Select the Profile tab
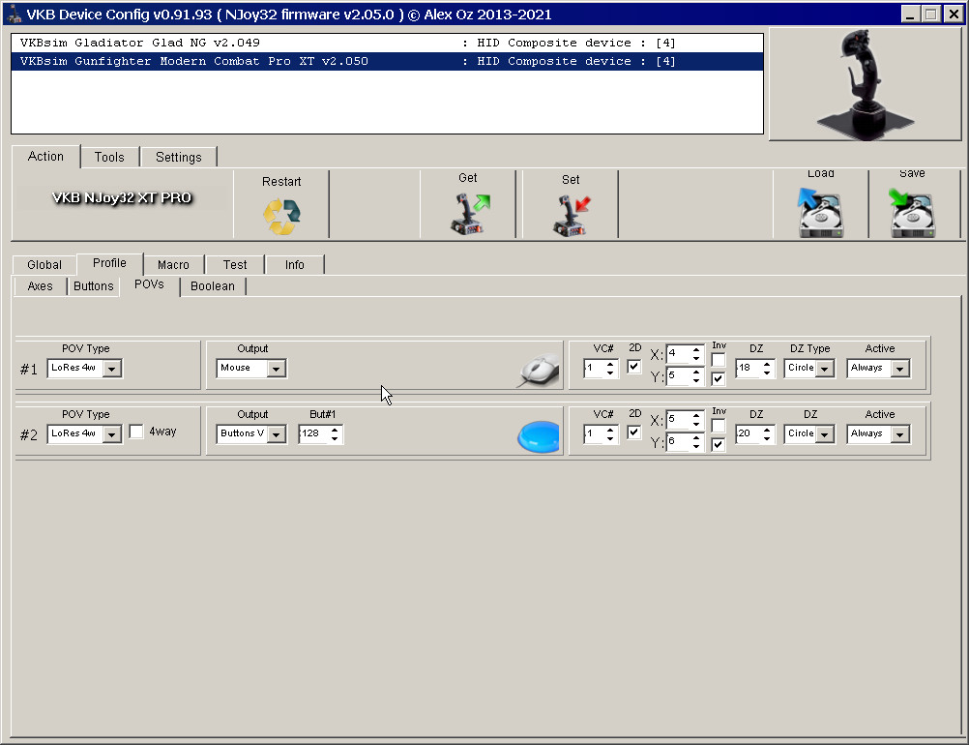This screenshot has width=969, height=745. tap(109, 263)
